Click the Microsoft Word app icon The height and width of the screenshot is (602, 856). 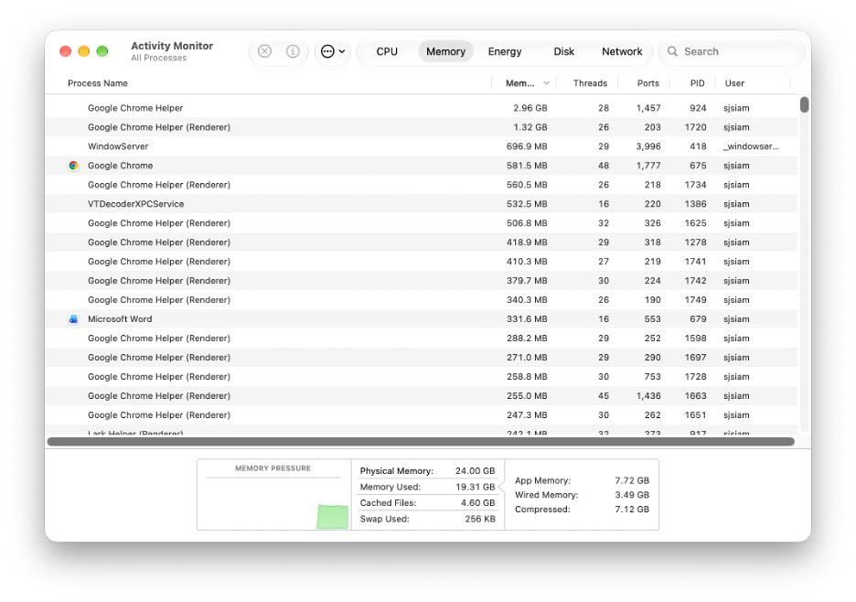tap(73, 319)
